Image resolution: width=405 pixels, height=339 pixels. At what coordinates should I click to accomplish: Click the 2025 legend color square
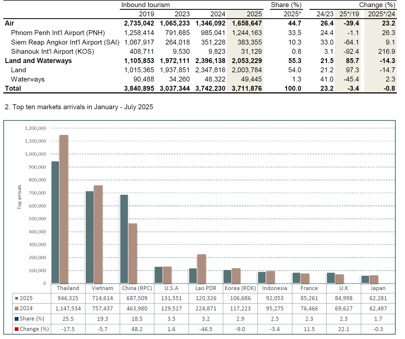click(x=17, y=298)
